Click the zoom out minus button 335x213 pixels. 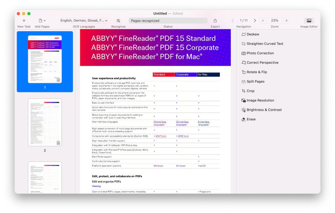point(263,21)
